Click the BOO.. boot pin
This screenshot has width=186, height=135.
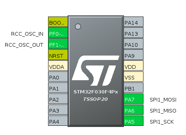point(58,22)
